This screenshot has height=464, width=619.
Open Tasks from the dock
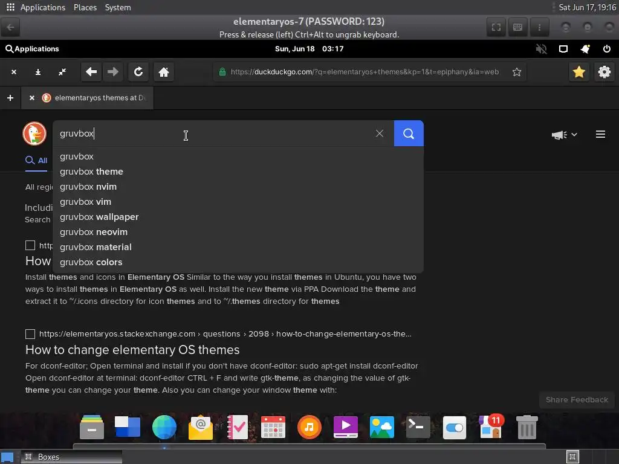[237, 427]
